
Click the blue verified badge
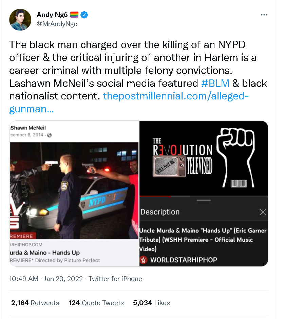(84, 15)
